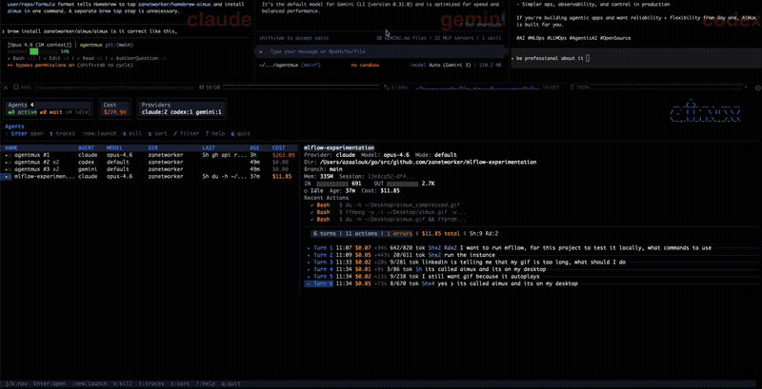Click the Bash 'aimux.gif && ffprob' action
Image resolution: width=762 pixels, height=389 pixels.
coord(389,220)
